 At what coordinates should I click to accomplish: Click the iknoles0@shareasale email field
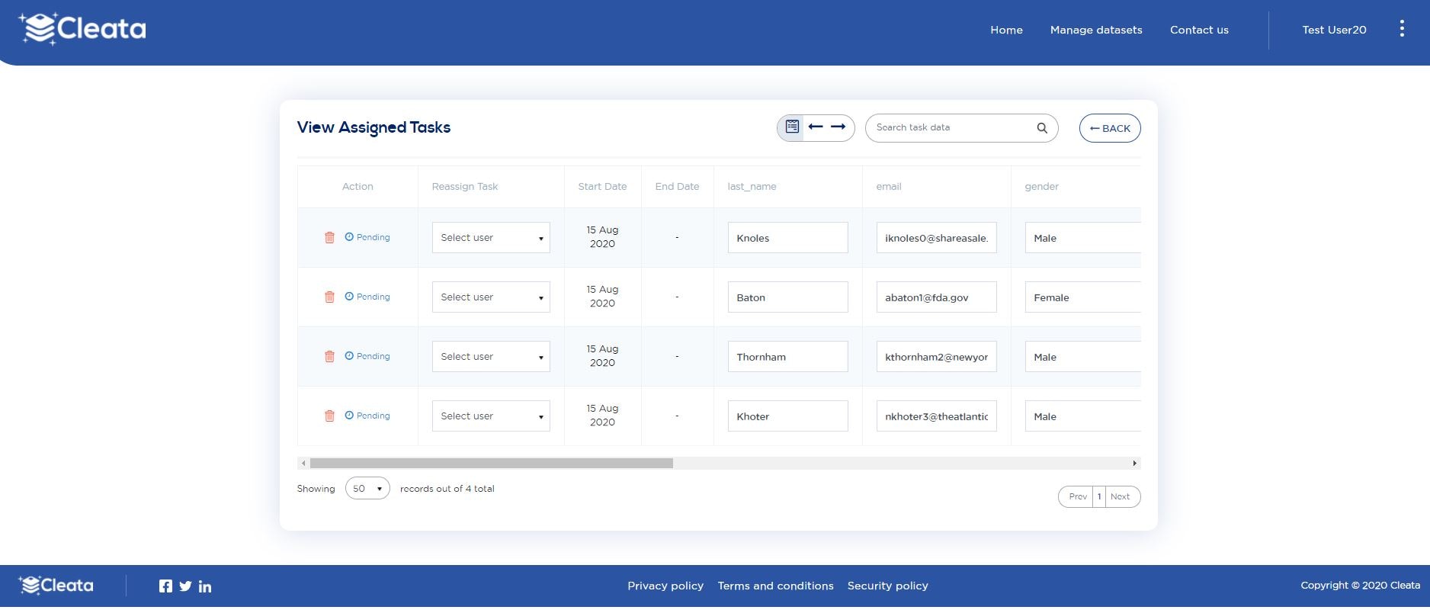point(937,238)
